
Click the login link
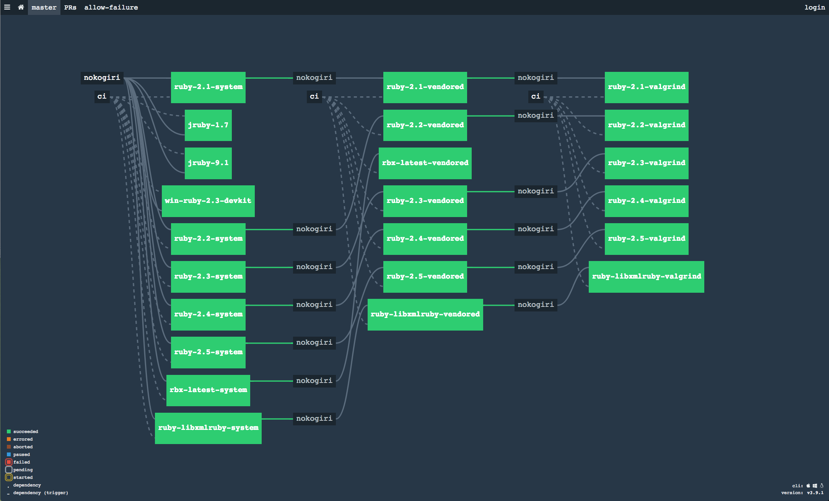(814, 7)
